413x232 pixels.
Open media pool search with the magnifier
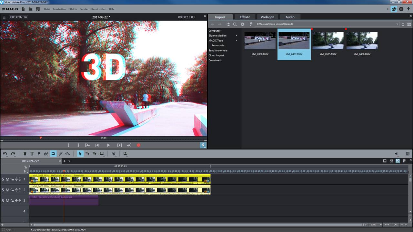[235, 24]
